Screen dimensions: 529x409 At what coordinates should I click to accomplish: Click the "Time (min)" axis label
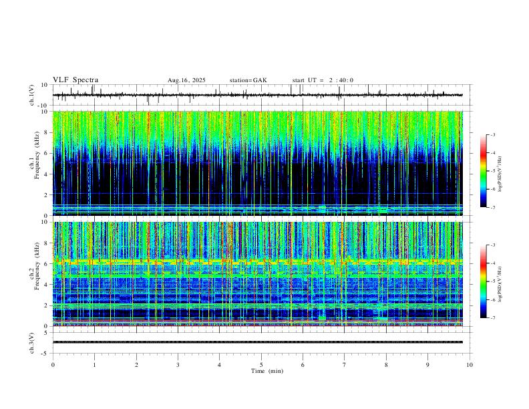pyautogui.click(x=267, y=371)
